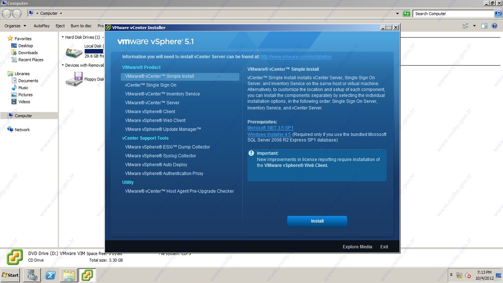Select VMware vSphere Syslog Collector
Screen dimensions: 503x283
[x=160, y=156]
